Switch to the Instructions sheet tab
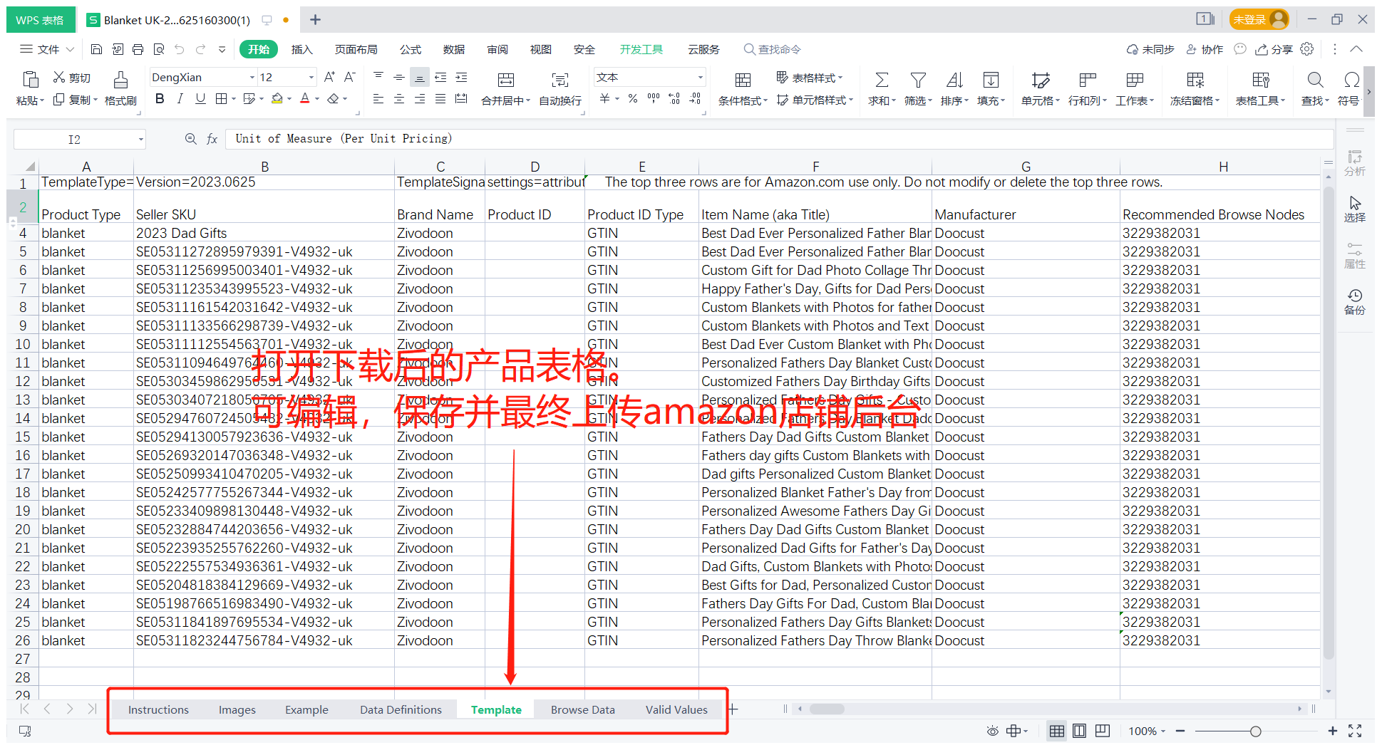Image resolution: width=1382 pixels, height=750 pixels. [158, 709]
